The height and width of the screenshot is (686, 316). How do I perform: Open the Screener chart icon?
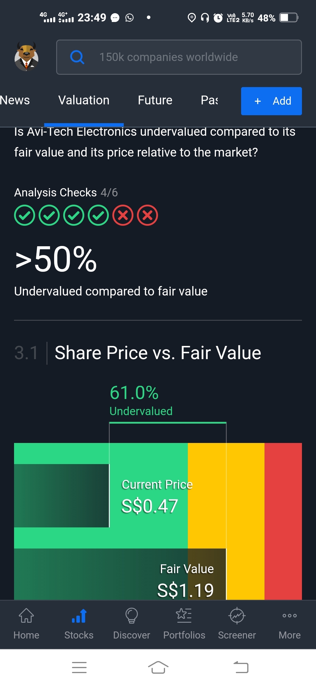[x=237, y=616]
